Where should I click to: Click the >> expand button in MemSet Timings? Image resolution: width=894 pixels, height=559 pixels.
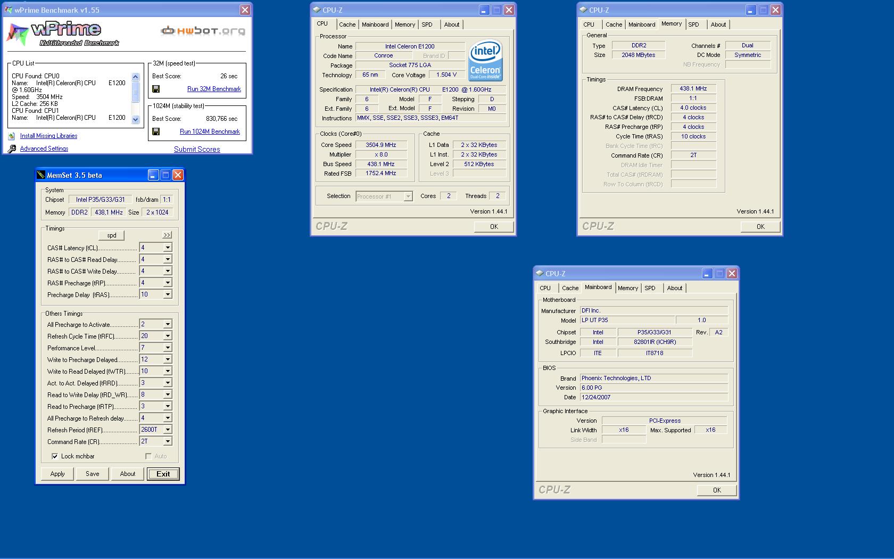[167, 235]
